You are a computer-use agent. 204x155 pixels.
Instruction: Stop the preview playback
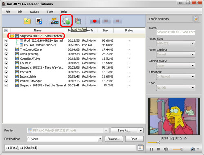tap(158, 149)
